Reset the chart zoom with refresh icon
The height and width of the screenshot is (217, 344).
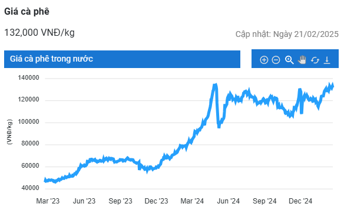pos(315,60)
